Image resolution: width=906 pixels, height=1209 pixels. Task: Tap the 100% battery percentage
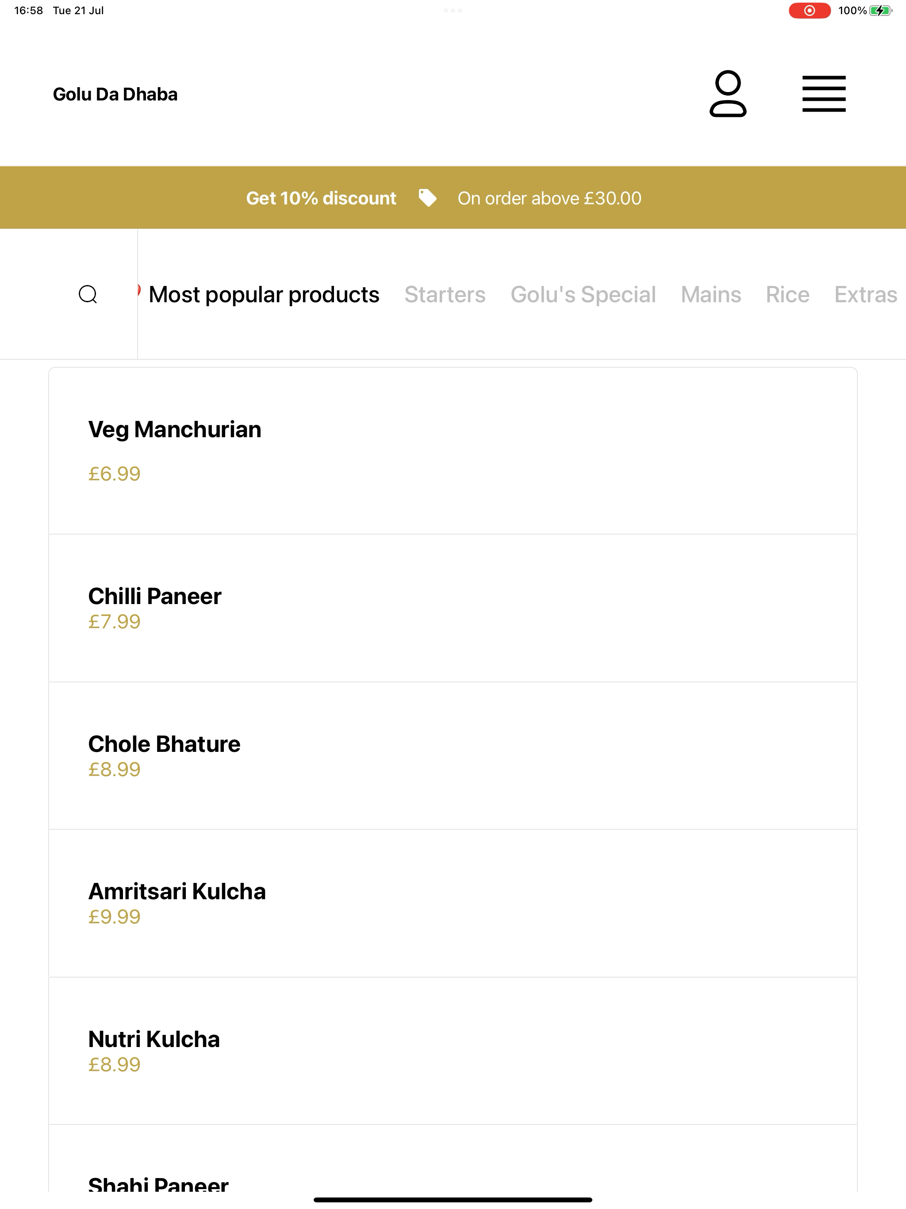pyautogui.click(x=852, y=10)
